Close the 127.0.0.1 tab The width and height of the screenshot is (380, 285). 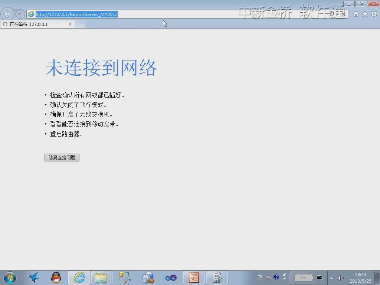70,24
